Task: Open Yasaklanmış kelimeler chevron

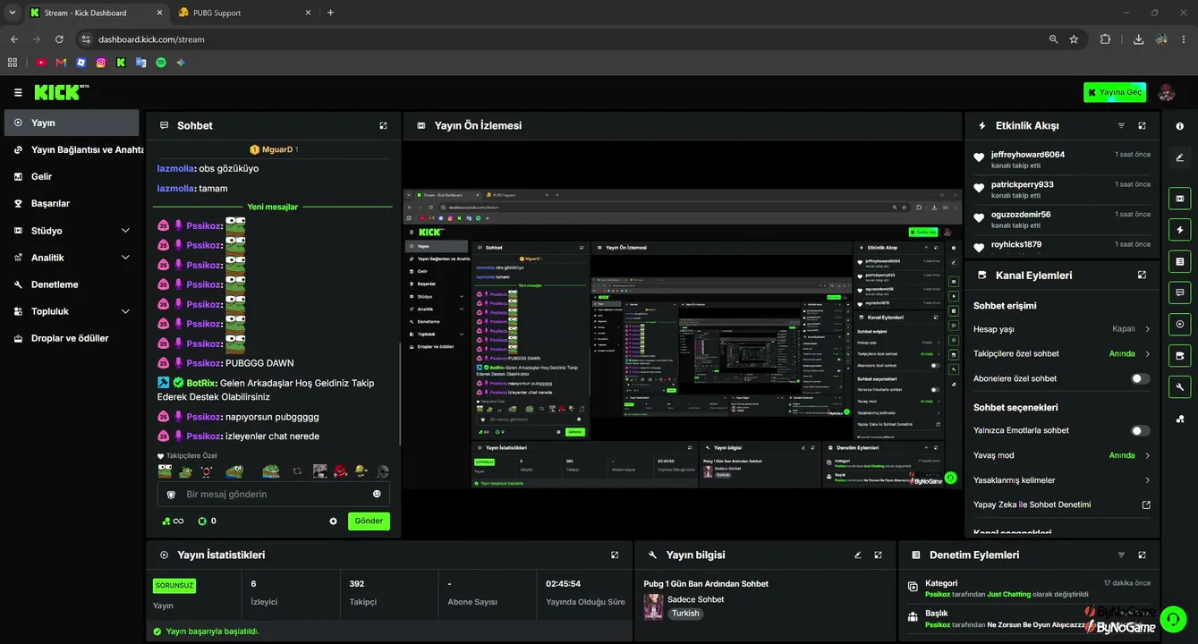Action: pos(1147,480)
